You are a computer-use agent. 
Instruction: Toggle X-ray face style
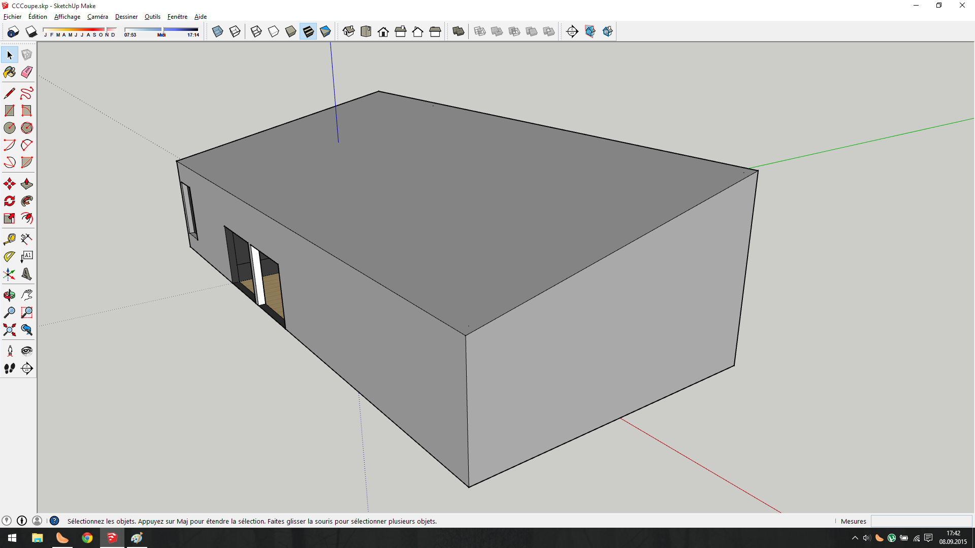[217, 31]
